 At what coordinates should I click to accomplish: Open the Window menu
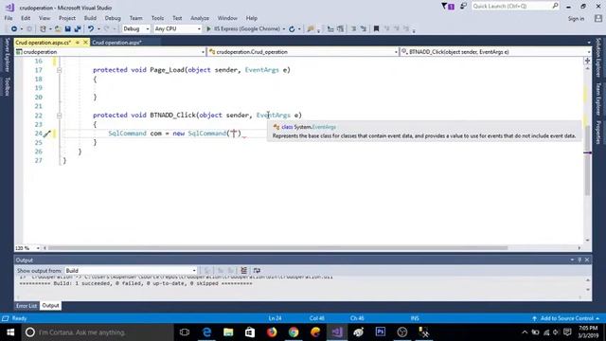point(227,18)
